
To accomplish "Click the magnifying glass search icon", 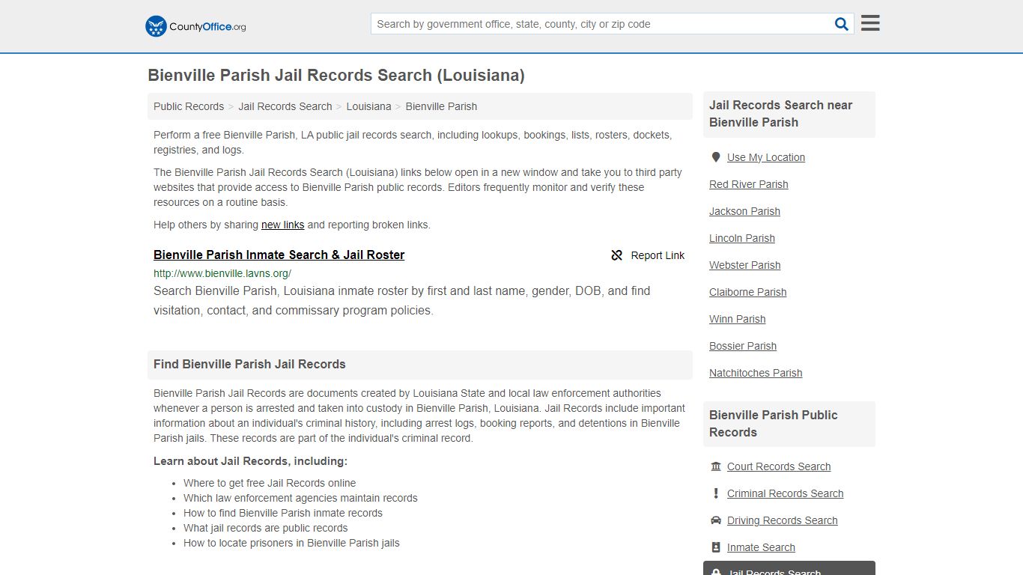I will click(x=842, y=24).
